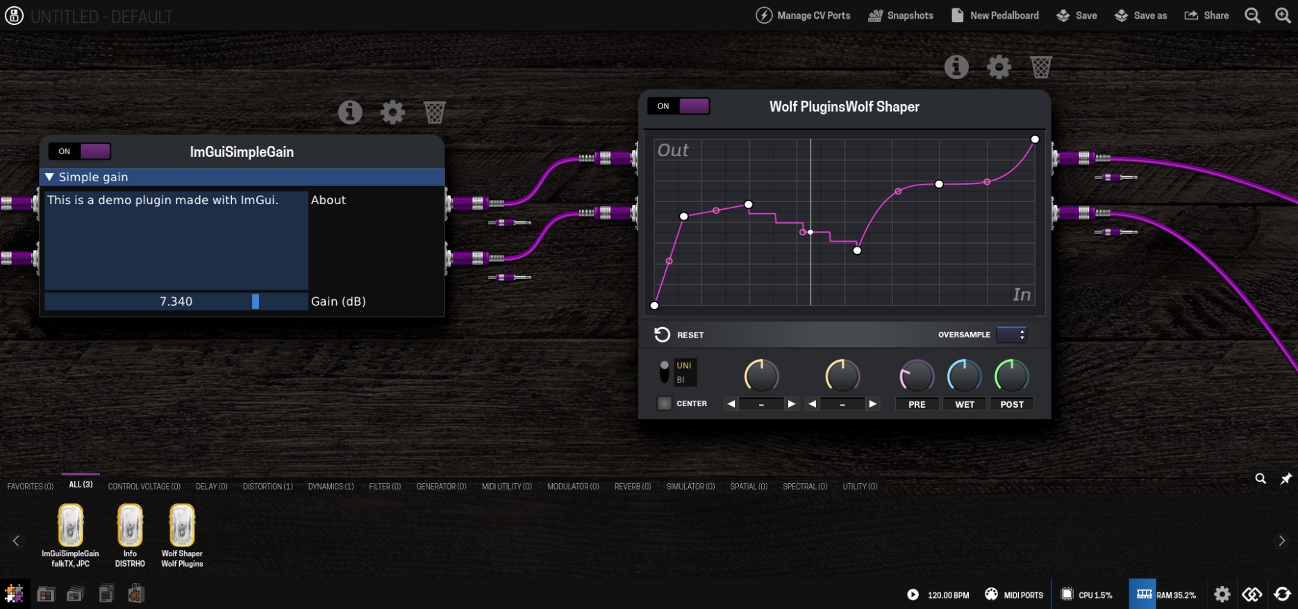Image resolution: width=1298 pixels, height=609 pixels.
Task: Open settings gear for ImGuiSimpleGain
Action: click(x=392, y=112)
